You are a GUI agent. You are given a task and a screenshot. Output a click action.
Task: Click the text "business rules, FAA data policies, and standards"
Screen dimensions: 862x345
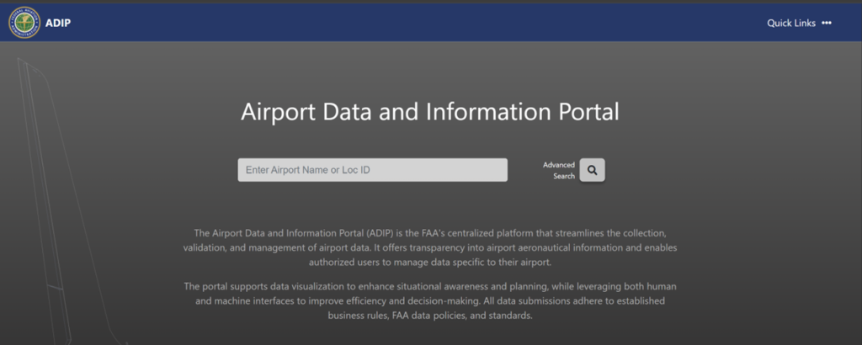tap(430, 316)
